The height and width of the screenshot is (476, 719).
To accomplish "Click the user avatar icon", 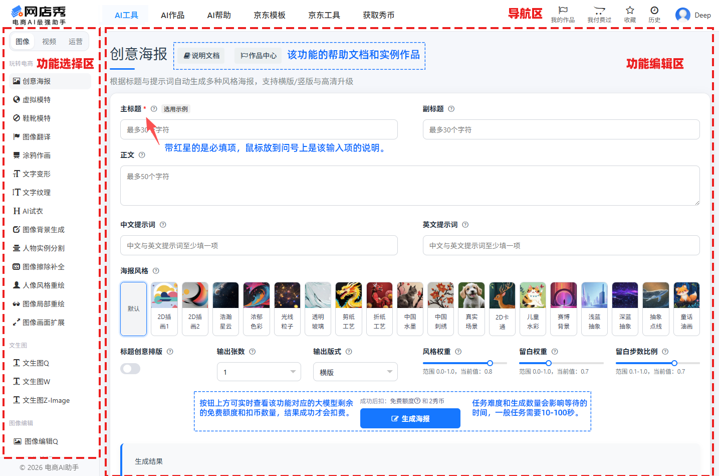I will (682, 15).
